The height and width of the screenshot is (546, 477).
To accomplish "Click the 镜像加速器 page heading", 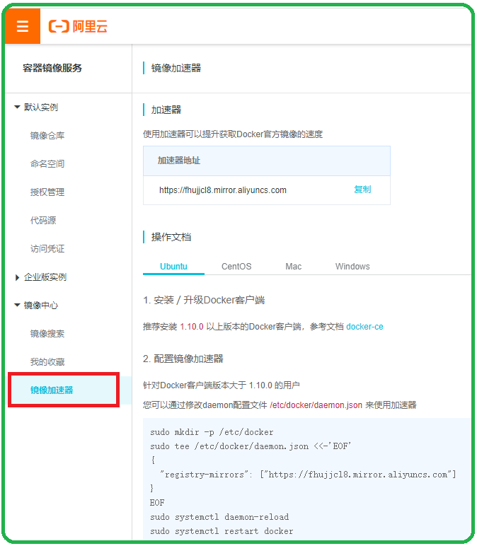I will click(x=176, y=68).
